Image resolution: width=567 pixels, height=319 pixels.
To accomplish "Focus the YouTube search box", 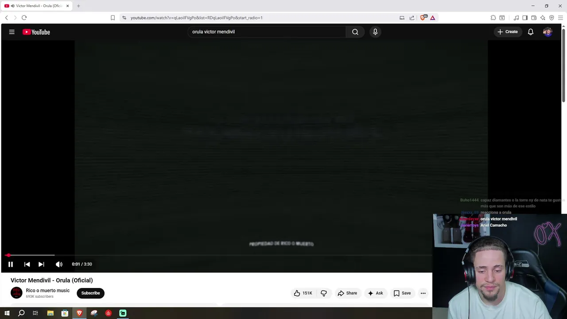I will coord(267,32).
